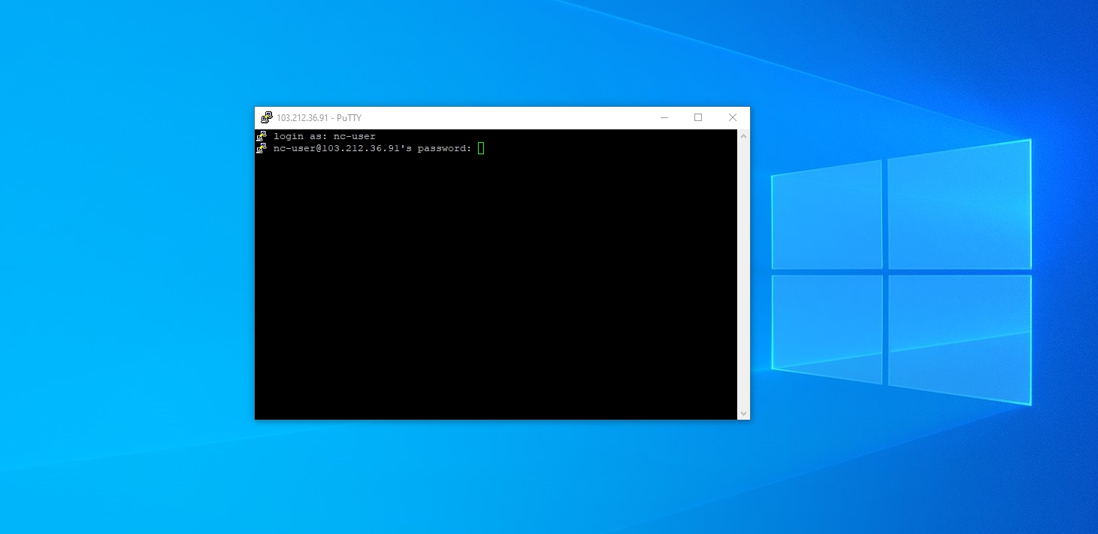This screenshot has width=1098, height=534.
Task: Open the PuTTY system menu icon in title bar
Action: pos(266,117)
